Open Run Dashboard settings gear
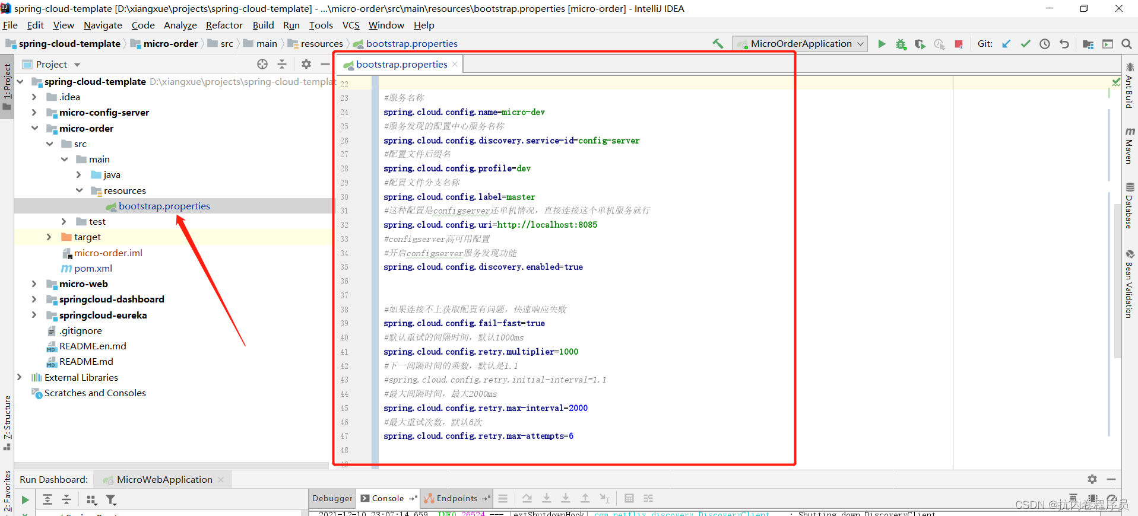 point(1092,479)
